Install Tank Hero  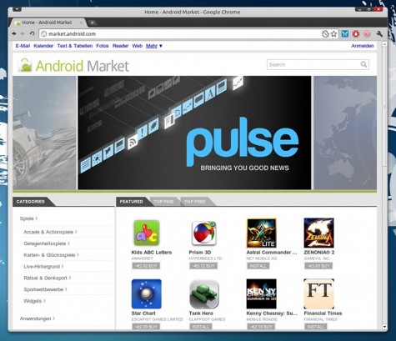pyautogui.click(x=201, y=327)
